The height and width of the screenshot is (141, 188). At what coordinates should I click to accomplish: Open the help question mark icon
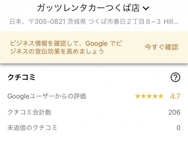[x=175, y=77]
